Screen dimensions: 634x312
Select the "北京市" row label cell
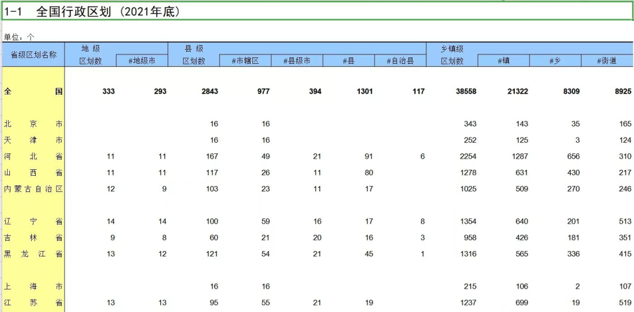click(x=33, y=124)
